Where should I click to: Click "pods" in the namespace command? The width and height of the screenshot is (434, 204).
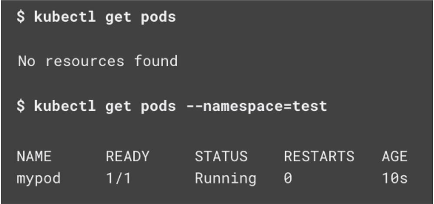(158, 106)
